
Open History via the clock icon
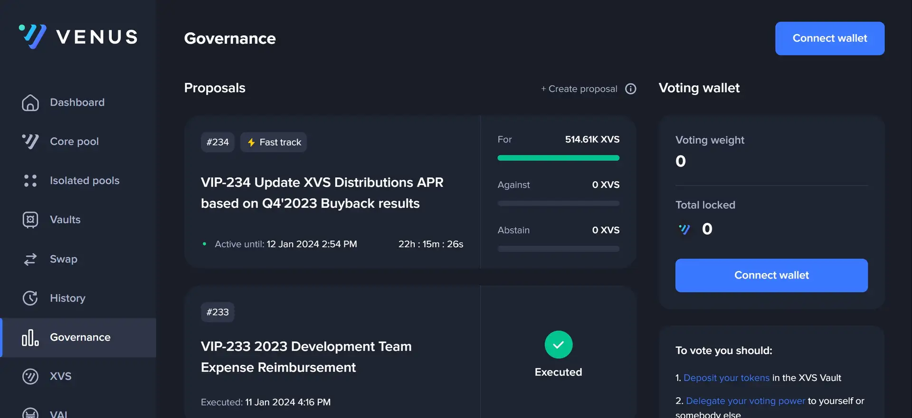coord(30,298)
